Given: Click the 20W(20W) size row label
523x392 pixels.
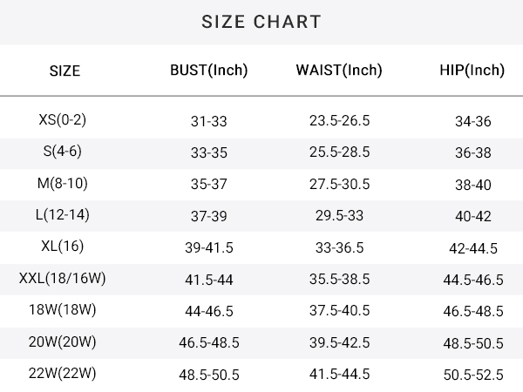Looking at the screenshot, I should [63, 342].
